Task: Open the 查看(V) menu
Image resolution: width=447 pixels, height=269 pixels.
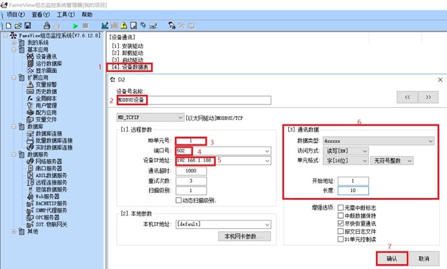Action: (39, 14)
